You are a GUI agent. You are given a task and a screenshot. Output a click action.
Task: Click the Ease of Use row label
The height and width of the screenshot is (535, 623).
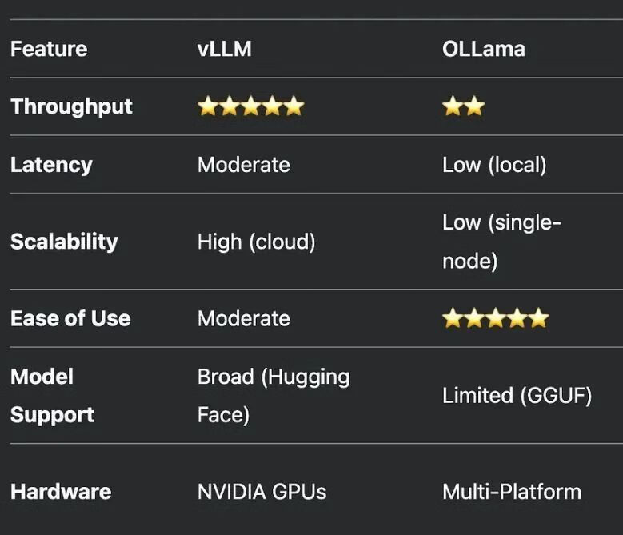point(70,318)
